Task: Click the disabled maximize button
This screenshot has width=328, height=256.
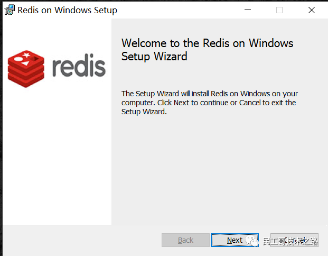Action: click(279, 10)
